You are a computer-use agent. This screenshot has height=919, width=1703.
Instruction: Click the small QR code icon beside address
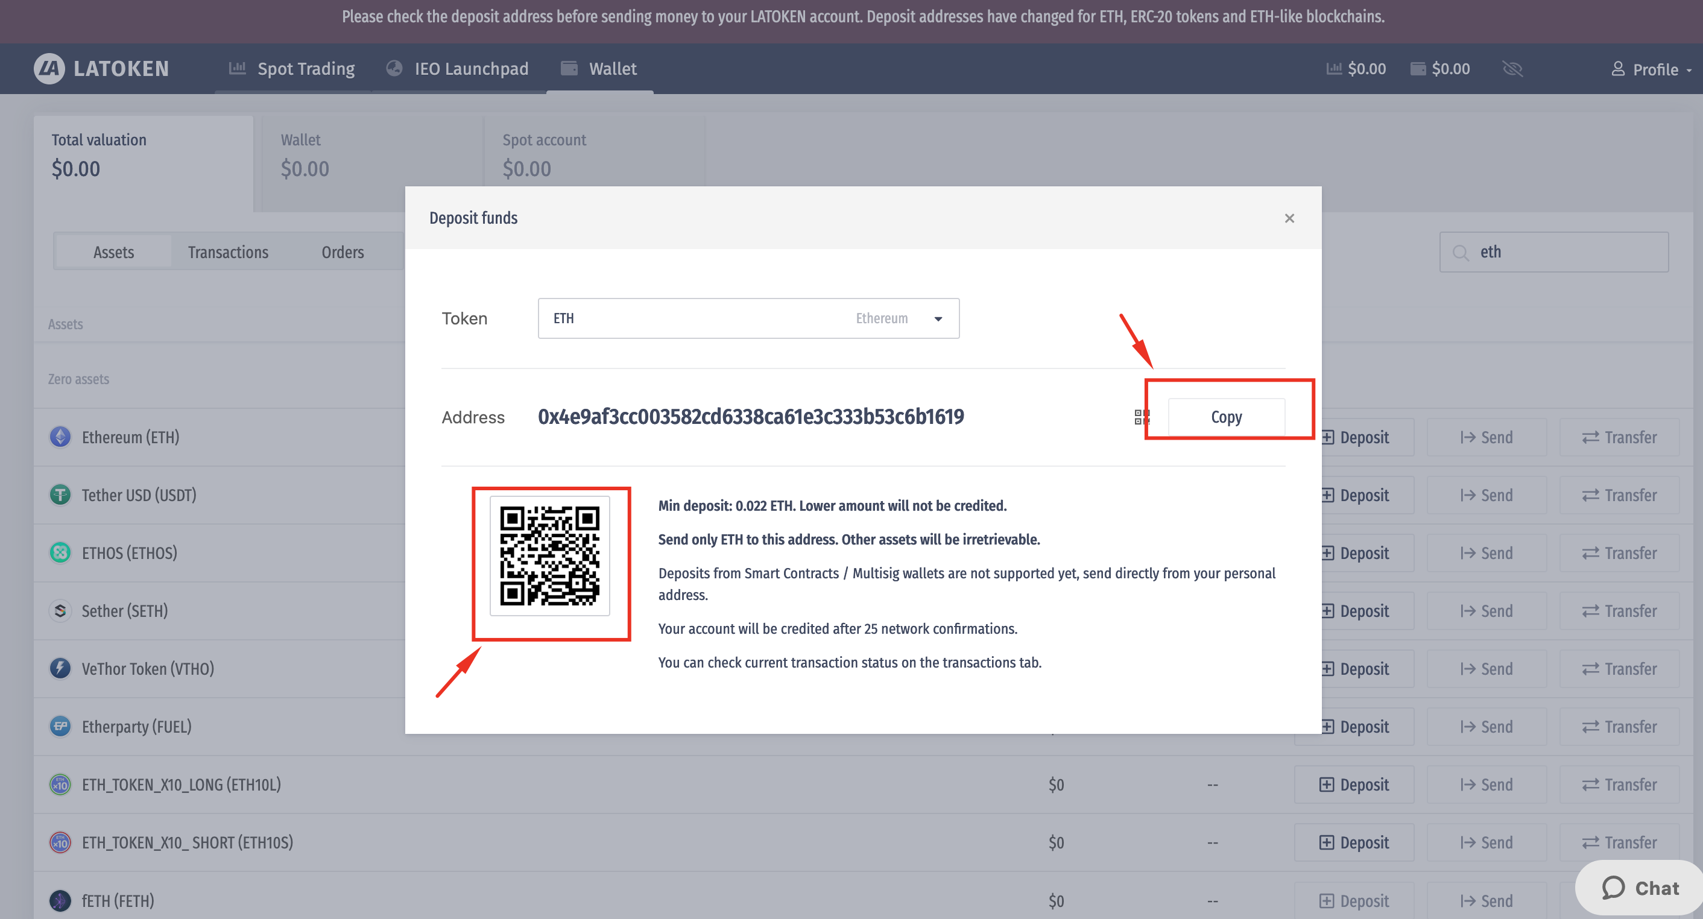coord(1141,417)
